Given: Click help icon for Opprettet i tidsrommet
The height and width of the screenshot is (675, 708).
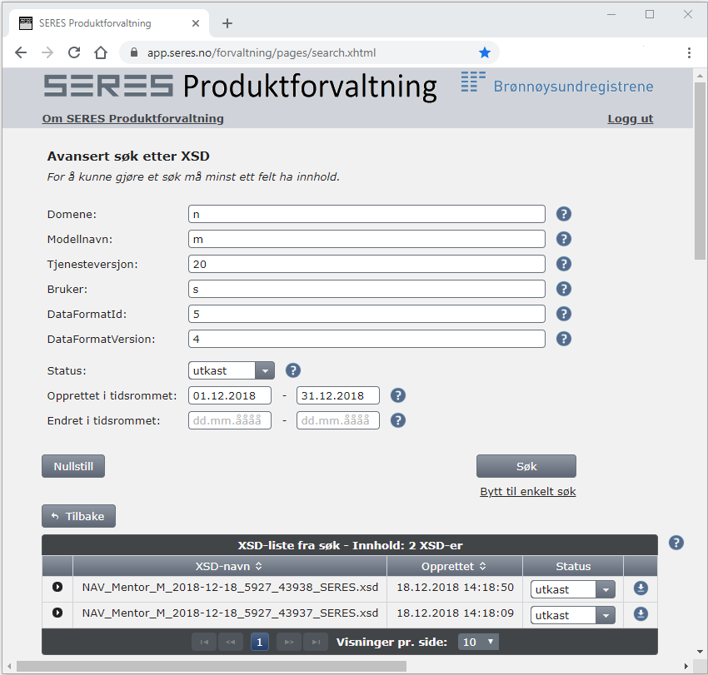Looking at the screenshot, I should point(398,396).
